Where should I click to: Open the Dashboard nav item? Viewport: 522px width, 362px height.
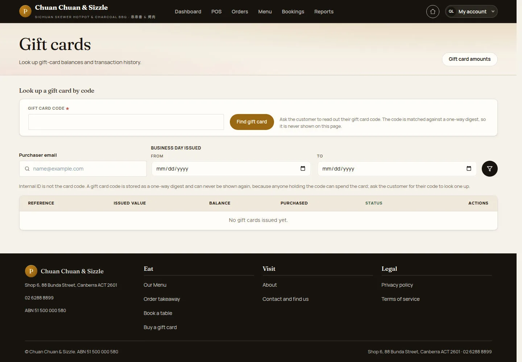(188, 12)
